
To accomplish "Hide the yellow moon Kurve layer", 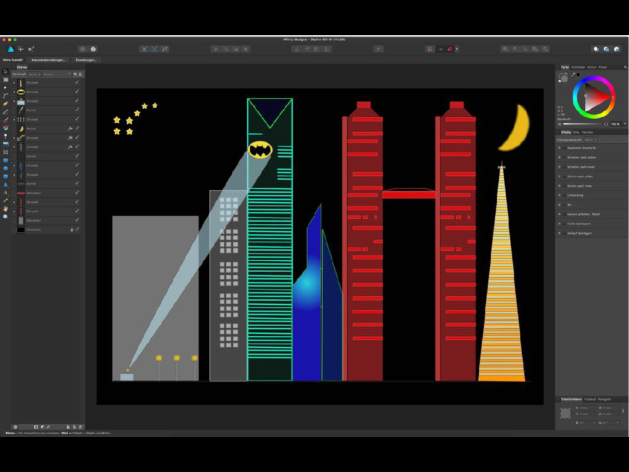I will [77, 128].
